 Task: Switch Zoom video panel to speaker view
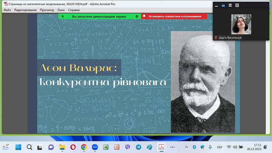click(x=223, y=5)
